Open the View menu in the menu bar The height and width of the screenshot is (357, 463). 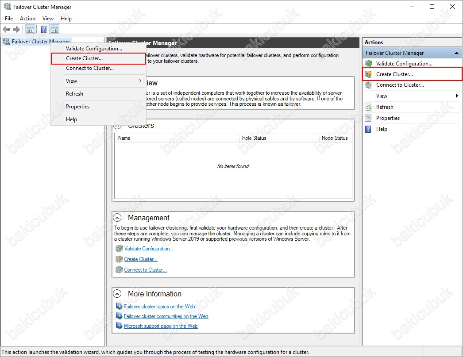coord(48,18)
